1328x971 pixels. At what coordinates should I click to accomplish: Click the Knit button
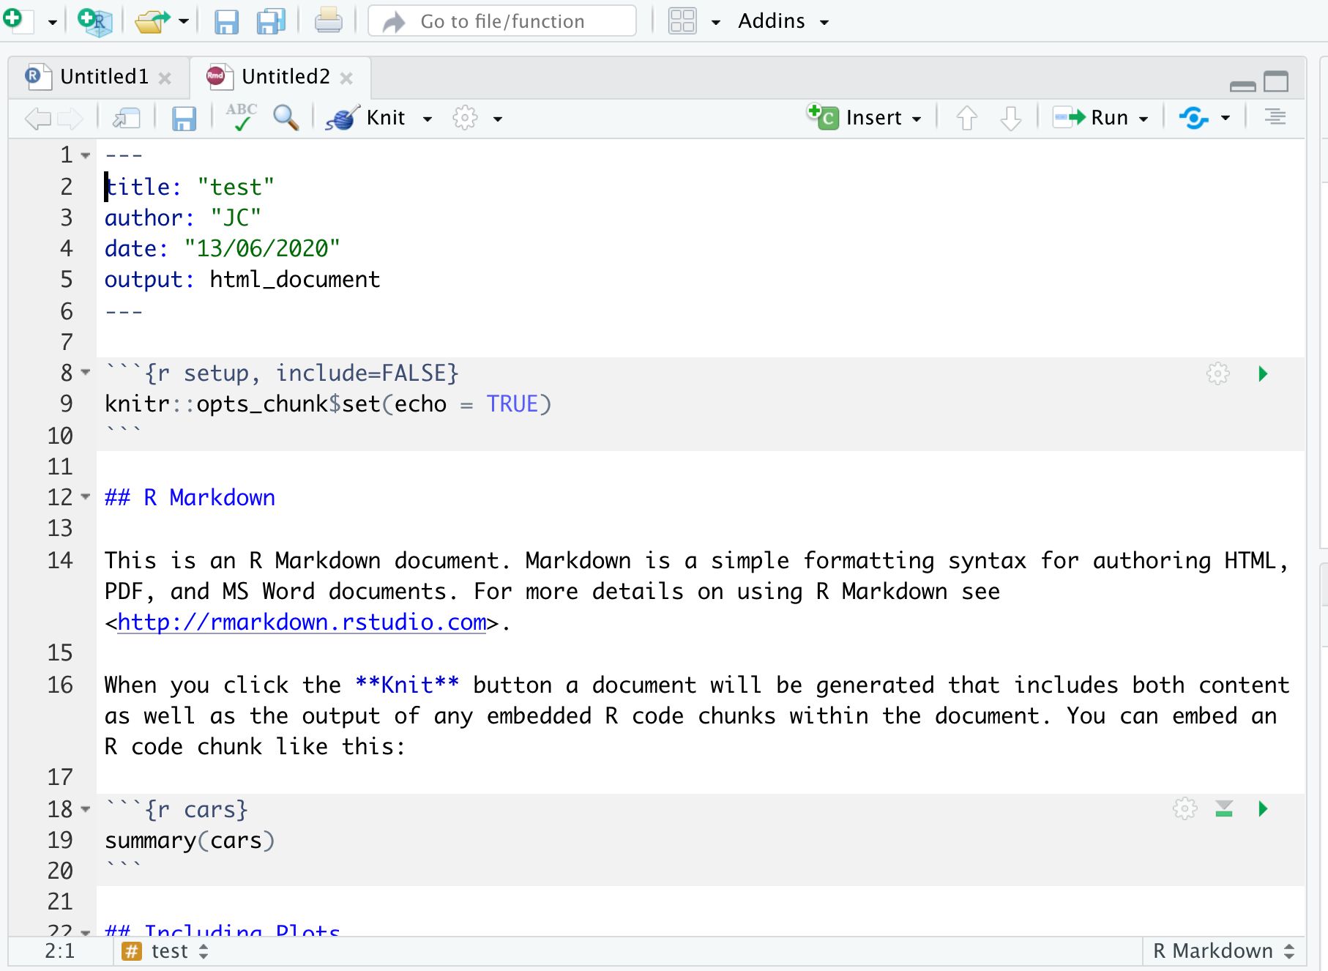[365, 117]
